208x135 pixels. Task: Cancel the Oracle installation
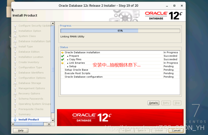pos(176,131)
